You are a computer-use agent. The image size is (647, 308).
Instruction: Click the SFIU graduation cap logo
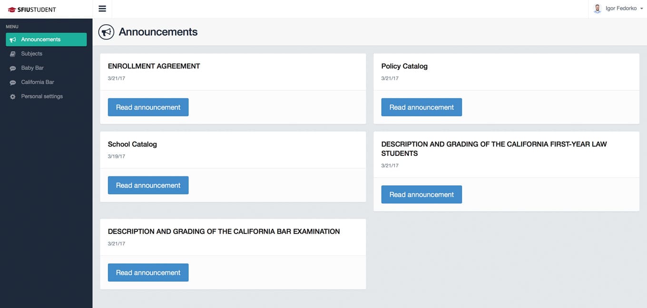[x=12, y=10]
